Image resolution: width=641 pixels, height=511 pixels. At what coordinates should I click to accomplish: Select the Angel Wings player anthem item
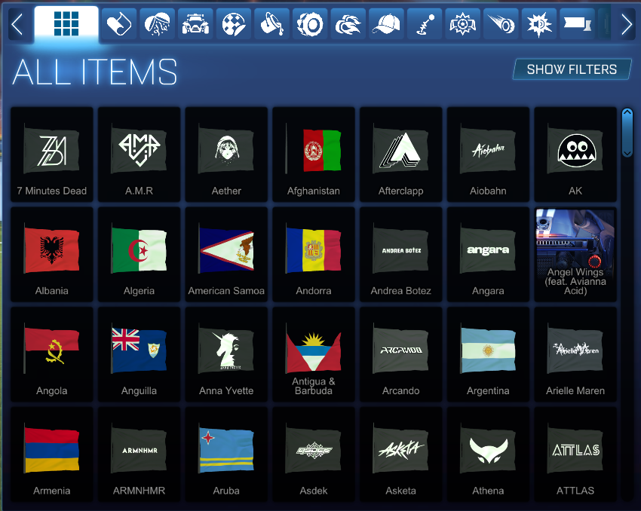(x=575, y=255)
